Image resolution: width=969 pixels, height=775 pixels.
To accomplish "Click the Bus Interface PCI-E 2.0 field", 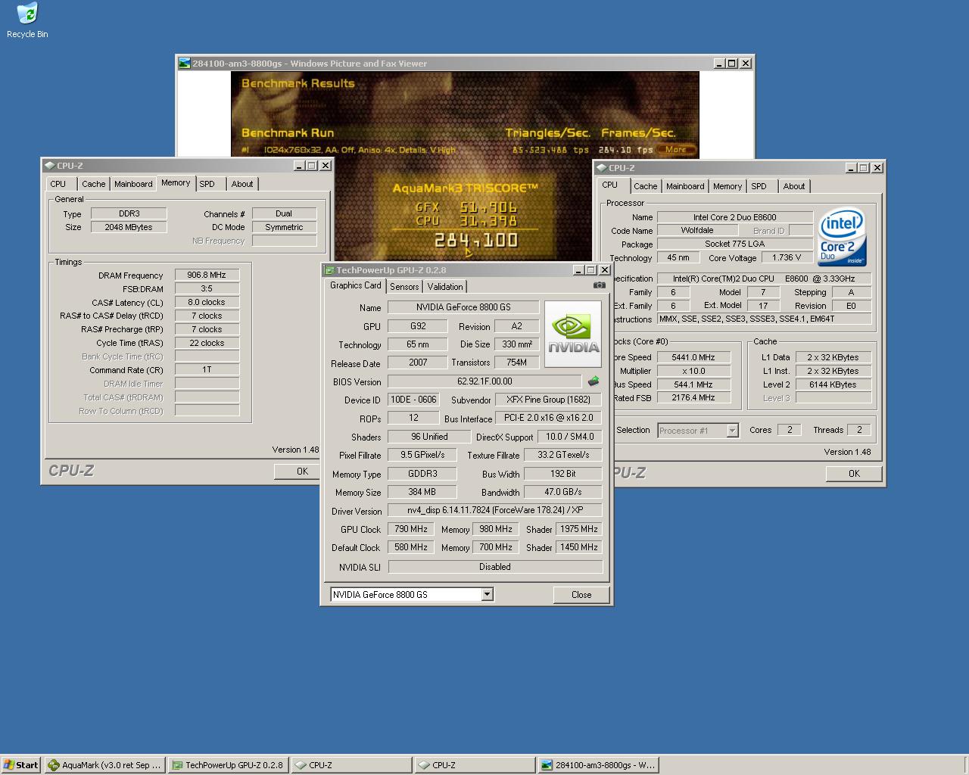I will [549, 418].
